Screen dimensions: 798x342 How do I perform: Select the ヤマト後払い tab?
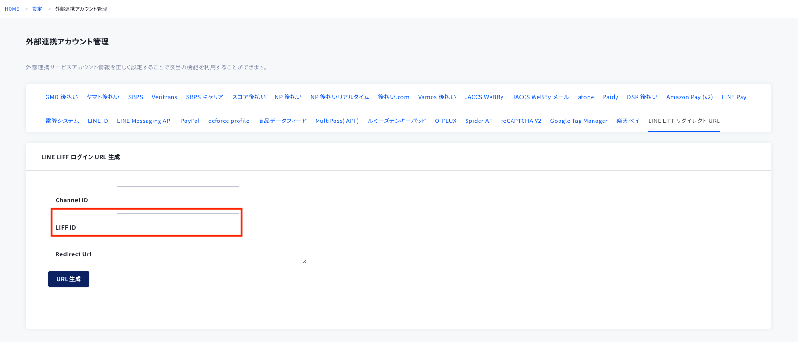point(103,97)
